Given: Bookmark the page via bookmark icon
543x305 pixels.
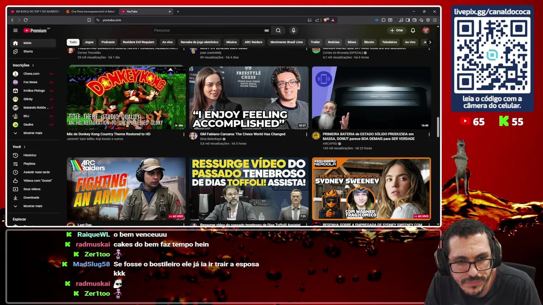Looking at the screenshot, I should click(x=89, y=20).
